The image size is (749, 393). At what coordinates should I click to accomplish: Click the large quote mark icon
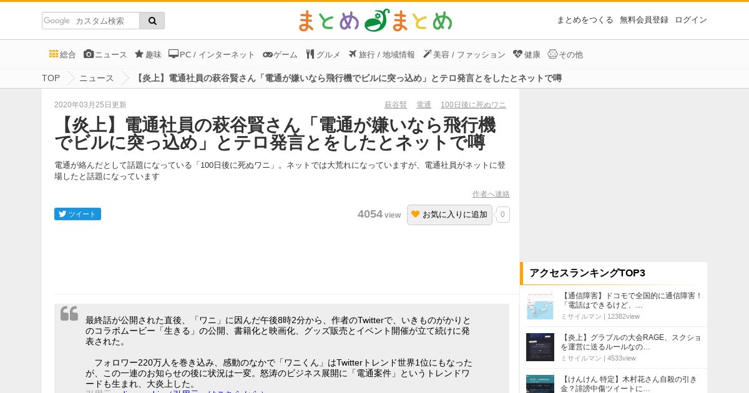click(x=69, y=314)
